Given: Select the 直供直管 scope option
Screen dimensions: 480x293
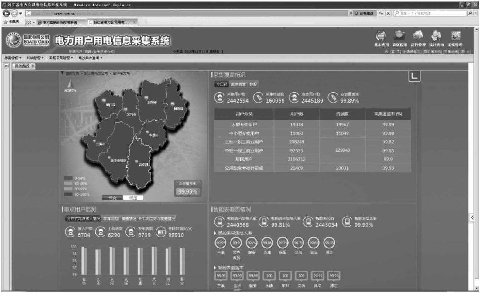Looking at the screenshot, I should point(238,84).
